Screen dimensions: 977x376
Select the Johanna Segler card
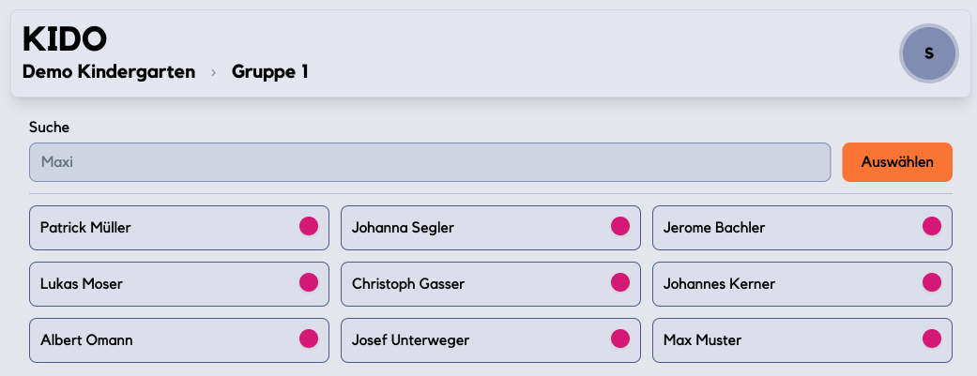pyautogui.click(x=469, y=227)
